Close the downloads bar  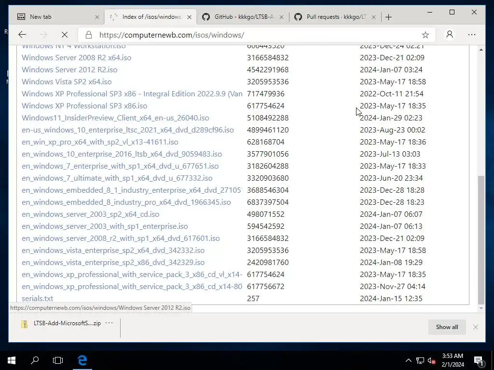(475, 327)
